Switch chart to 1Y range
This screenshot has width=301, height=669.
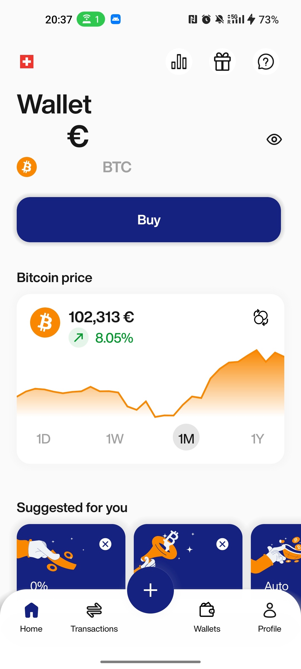[x=257, y=439]
